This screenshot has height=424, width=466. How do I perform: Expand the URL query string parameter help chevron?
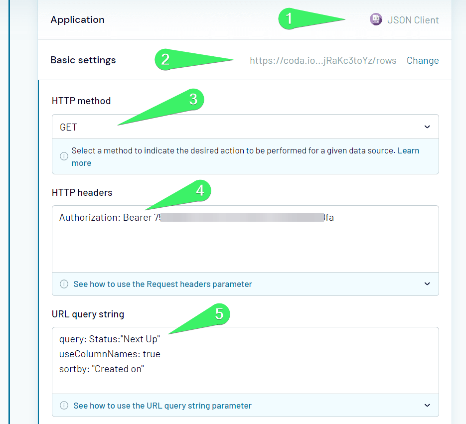point(427,405)
